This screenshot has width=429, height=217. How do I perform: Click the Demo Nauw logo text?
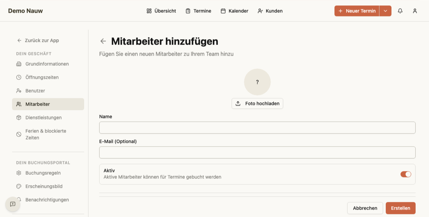[25, 11]
